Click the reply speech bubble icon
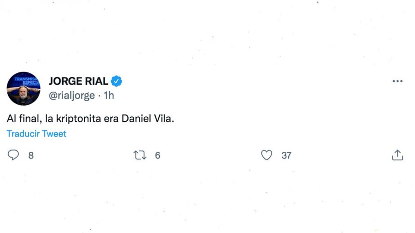415x233 pixels. pyautogui.click(x=13, y=155)
